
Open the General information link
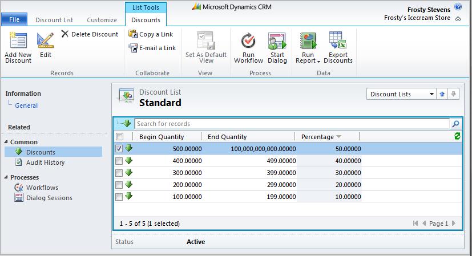coord(26,105)
